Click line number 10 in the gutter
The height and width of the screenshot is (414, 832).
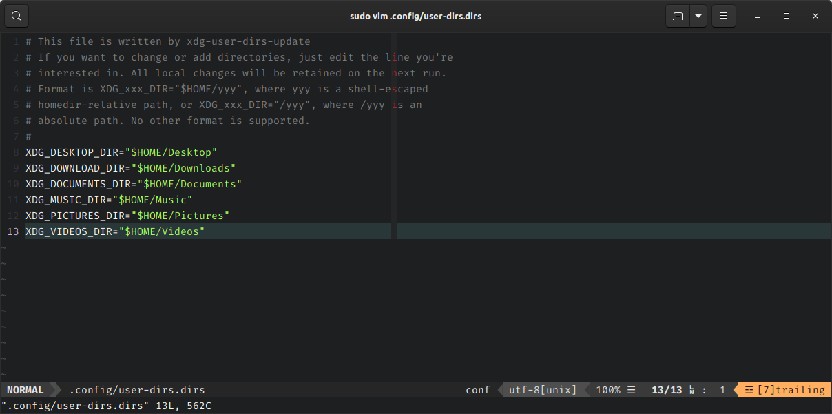pos(13,184)
